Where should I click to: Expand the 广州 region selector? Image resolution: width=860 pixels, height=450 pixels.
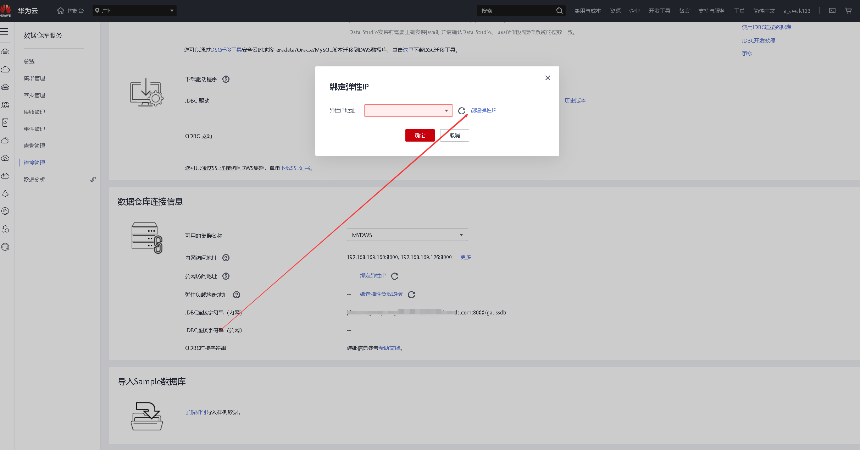click(134, 11)
